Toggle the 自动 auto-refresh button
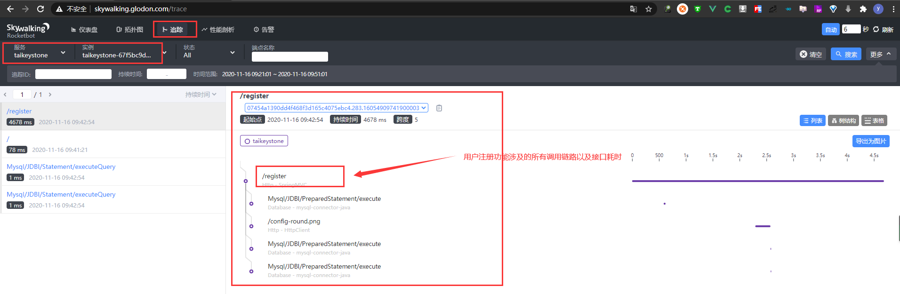This screenshot has height=294, width=900. [831, 29]
